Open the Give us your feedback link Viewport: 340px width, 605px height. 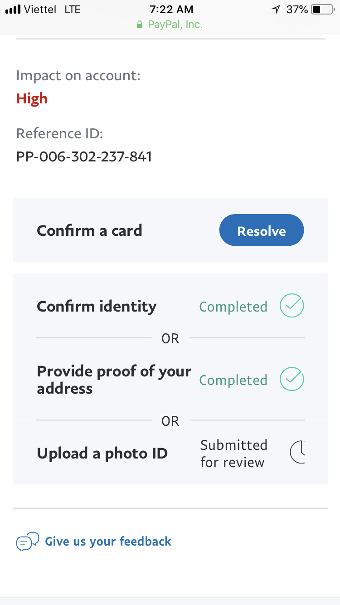coord(108,541)
